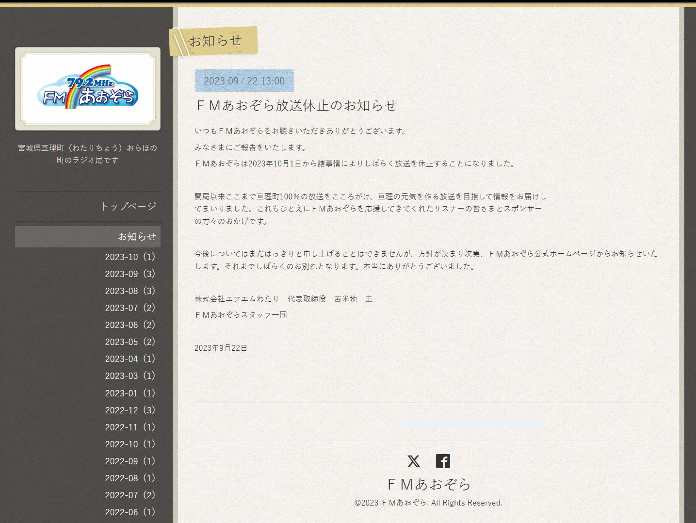696x523 pixels.
Task: Open the トップページ menu item
Action: (x=128, y=206)
